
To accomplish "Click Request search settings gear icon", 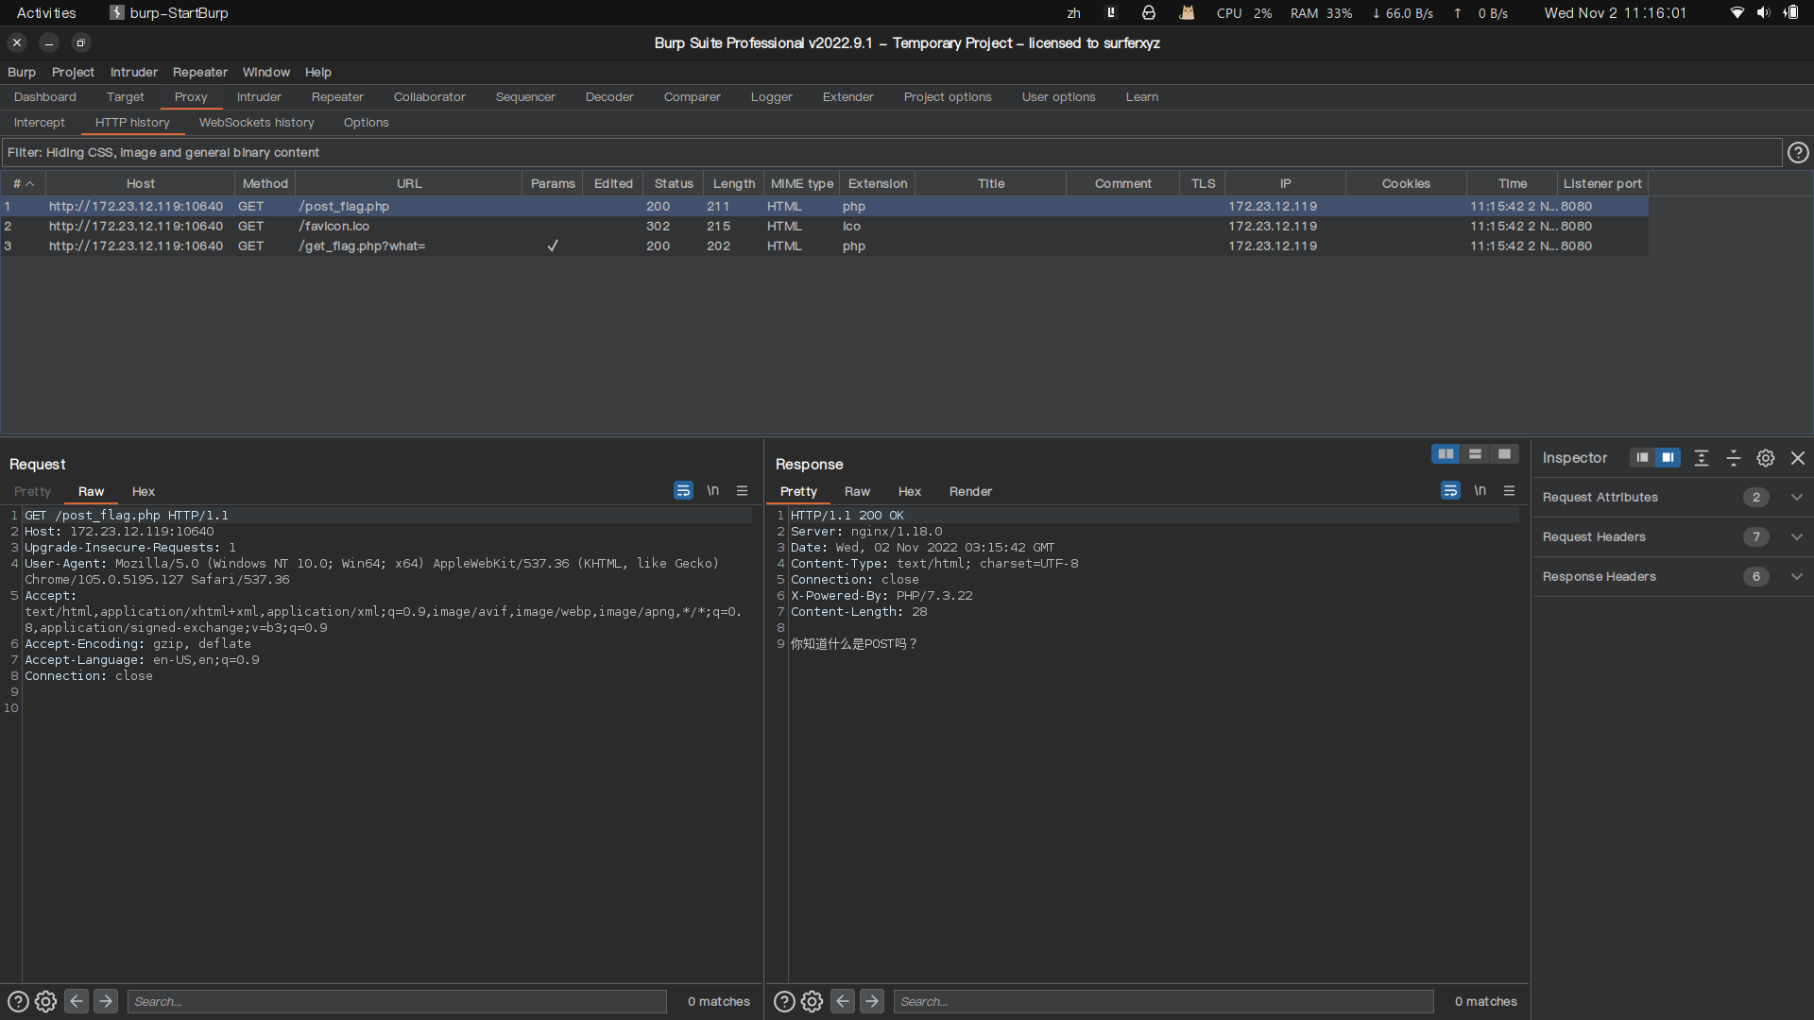I will pyautogui.click(x=45, y=1001).
